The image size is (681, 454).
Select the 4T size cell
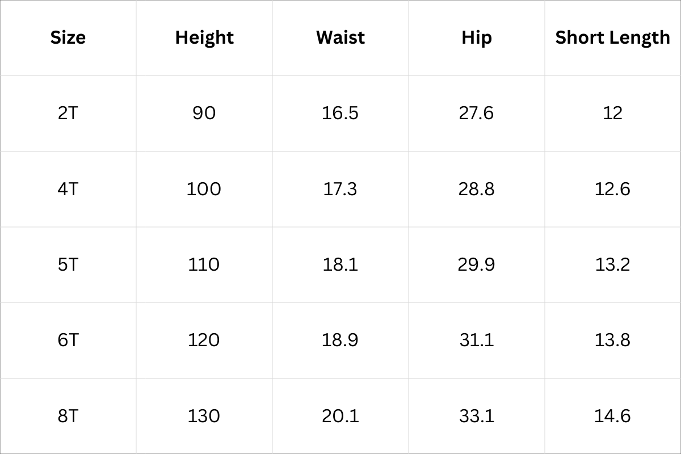(x=68, y=188)
